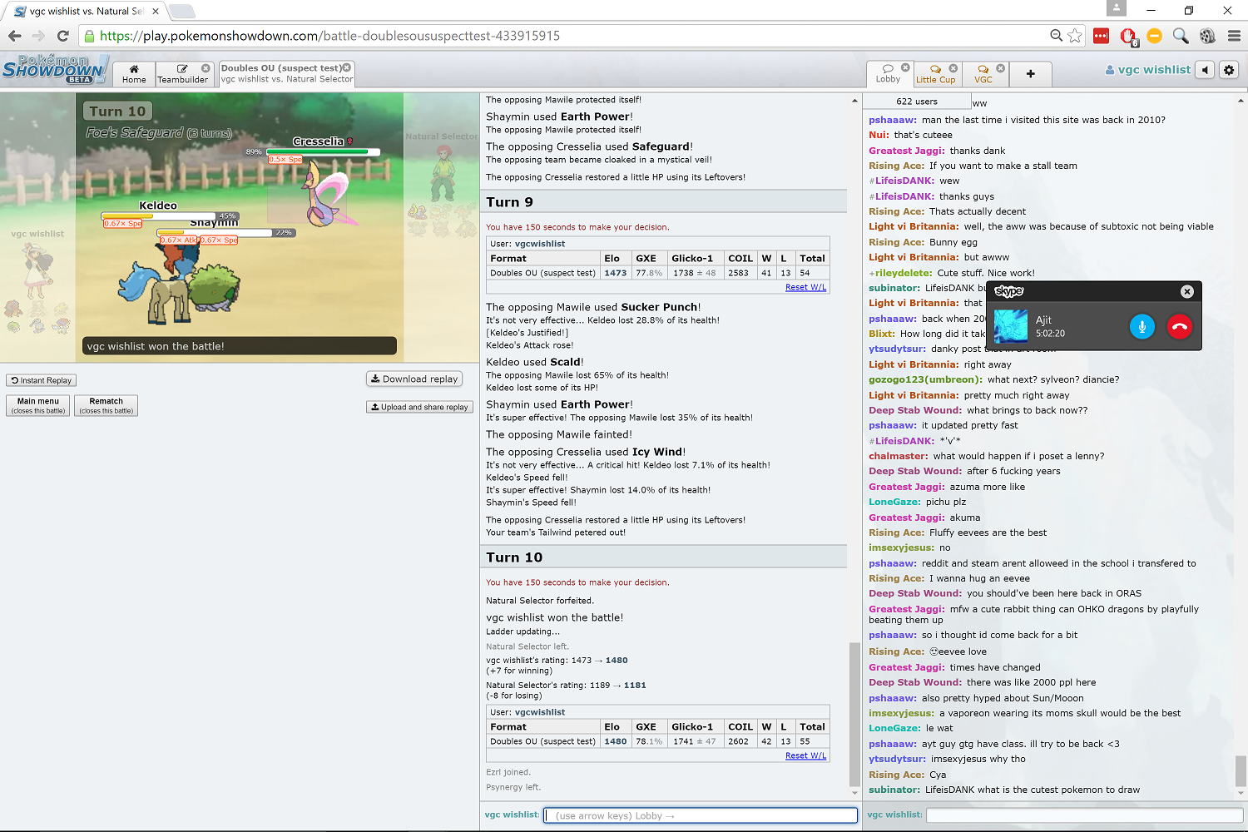Click the Elo value 1480 cell
The image size is (1248, 832).
(616, 741)
